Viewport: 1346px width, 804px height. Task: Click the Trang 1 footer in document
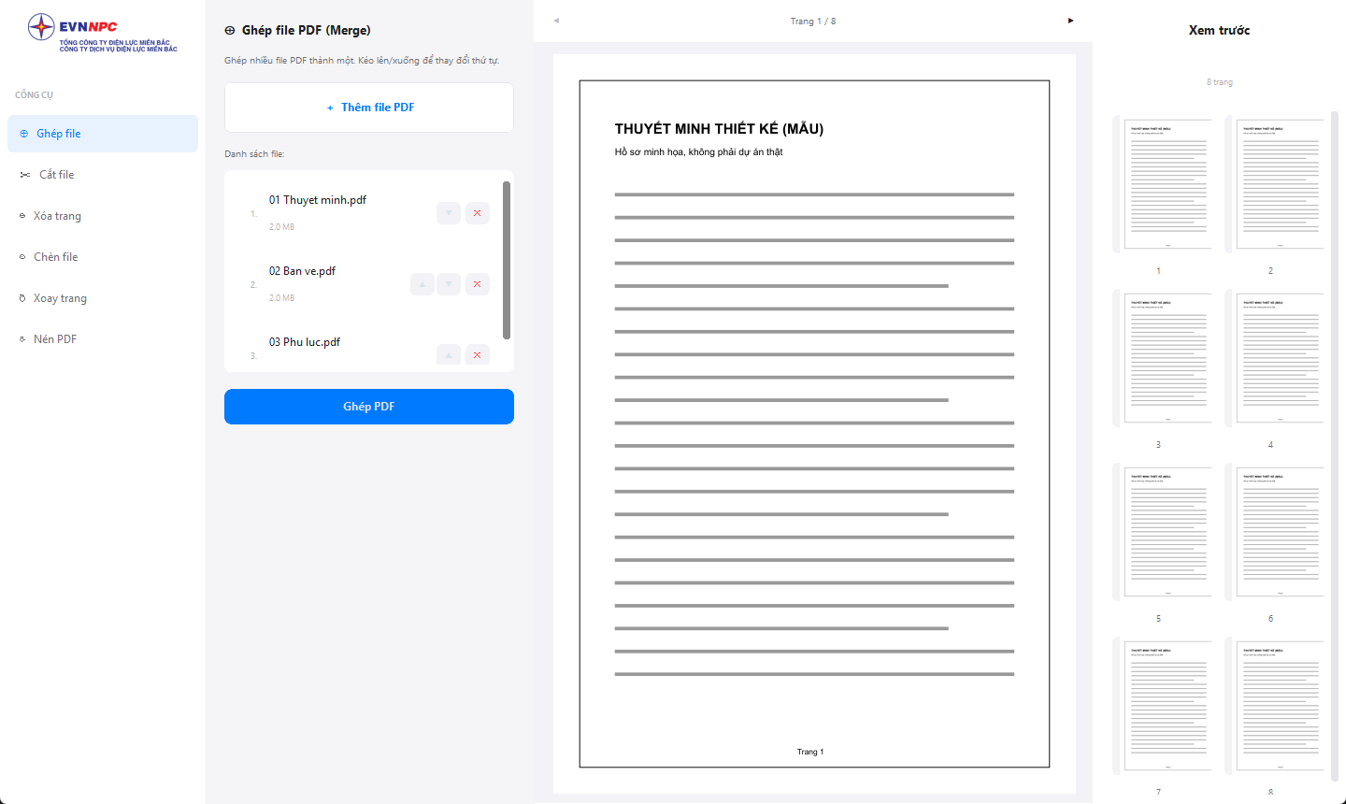click(x=810, y=752)
